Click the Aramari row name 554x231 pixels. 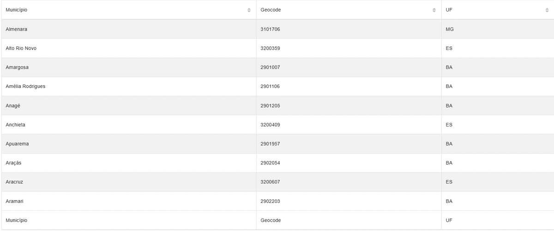tap(14, 201)
